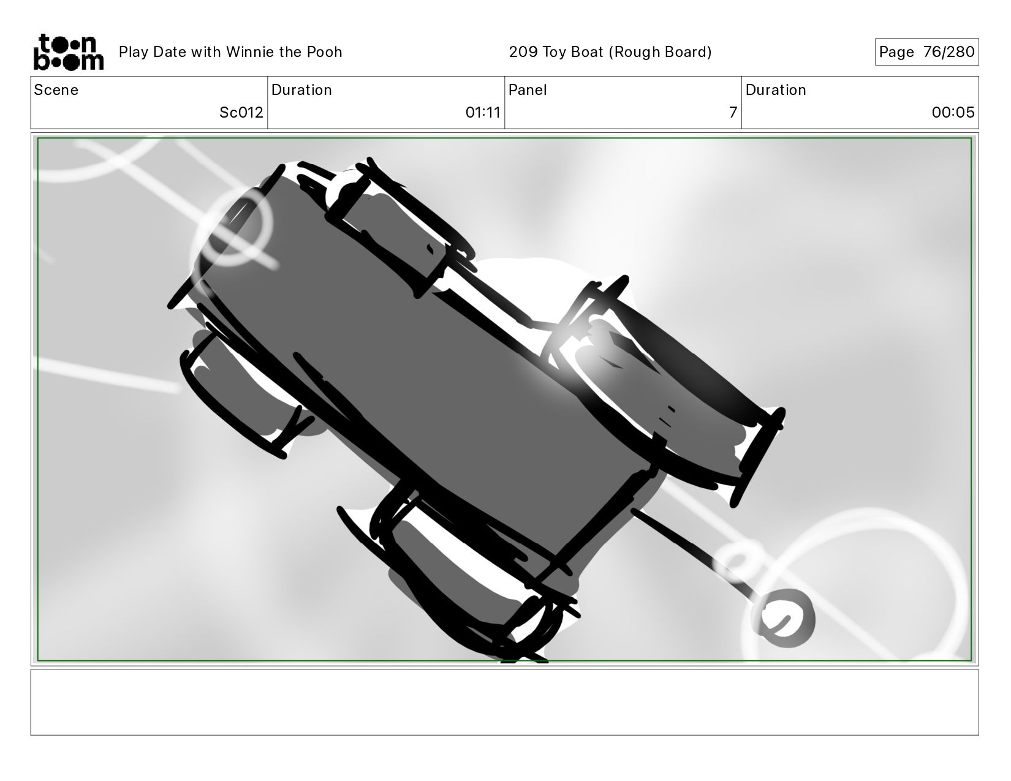The image size is (1011, 781).
Task: Click the panel duration value '00:05'
Action: [953, 113]
